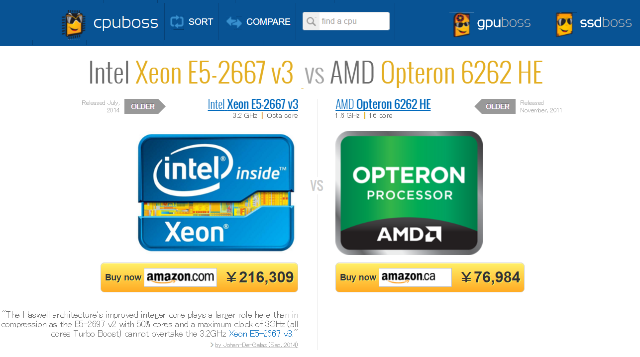Type in the find a cpu field
Image resolution: width=640 pixels, height=357 pixels.
click(353, 21)
